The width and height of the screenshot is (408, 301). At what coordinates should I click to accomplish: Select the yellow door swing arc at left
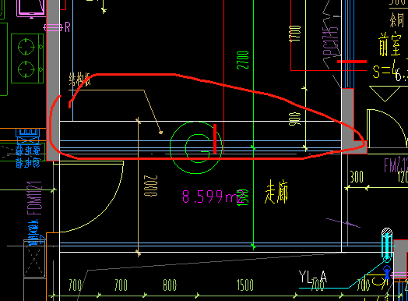tap(92, 197)
